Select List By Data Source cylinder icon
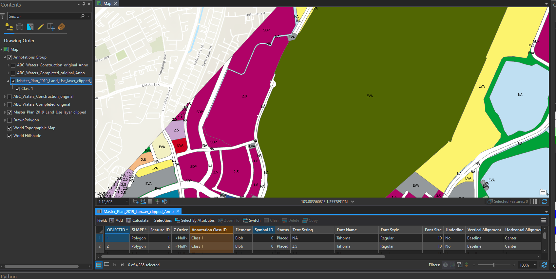The height and width of the screenshot is (279, 556). tap(20, 27)
